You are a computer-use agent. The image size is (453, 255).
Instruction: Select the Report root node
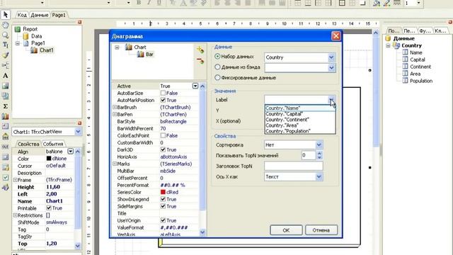click(x=30, y=29)
